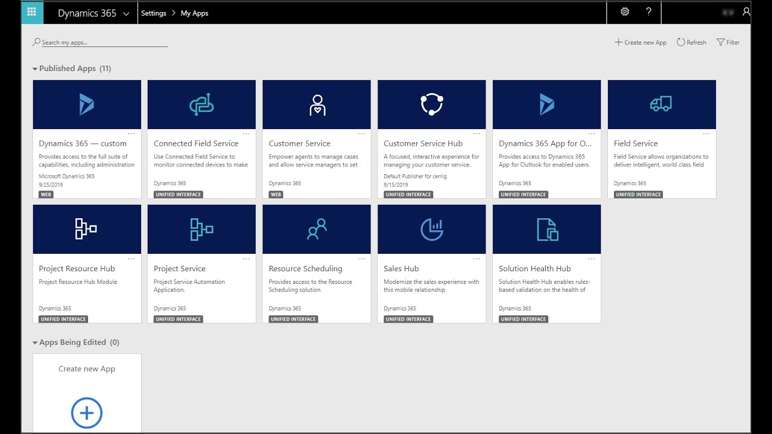The height and width of the screenshot is (434, 772).
Task: Open the Filter options
Action: pos(728,42)
